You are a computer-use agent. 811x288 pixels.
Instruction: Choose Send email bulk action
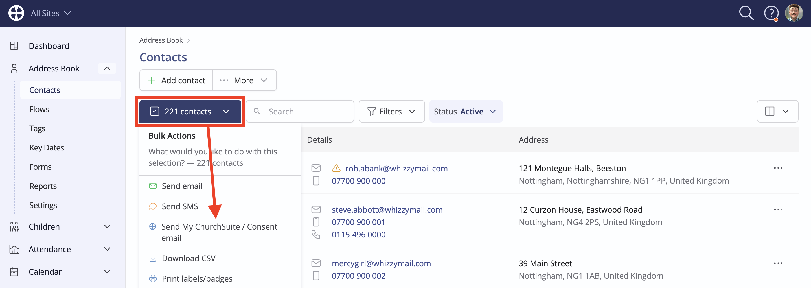220,186
